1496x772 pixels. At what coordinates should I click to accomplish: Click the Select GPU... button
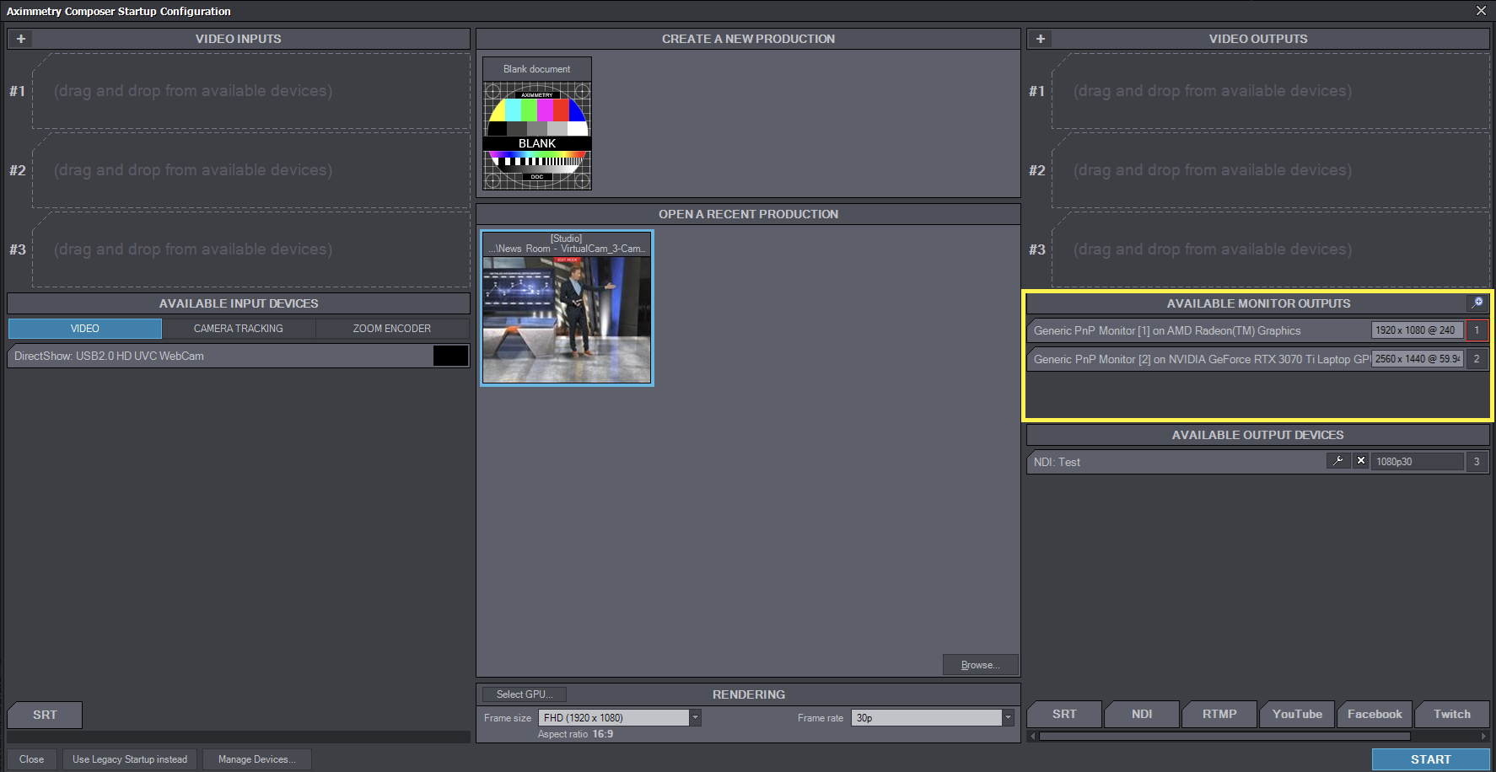pyautogui.click(x=525, y=694)
